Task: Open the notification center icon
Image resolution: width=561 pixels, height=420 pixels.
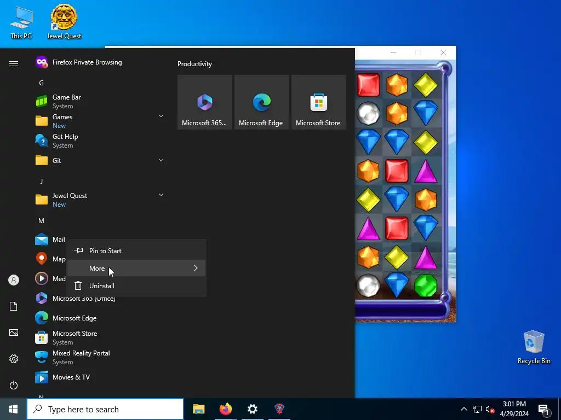Action: pyautogui.click(x=543, y=410)
